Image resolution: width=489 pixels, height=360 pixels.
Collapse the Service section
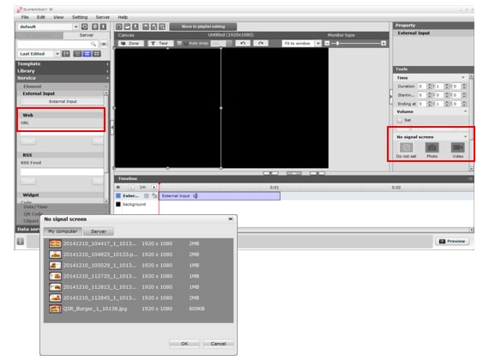coord(63,78)
